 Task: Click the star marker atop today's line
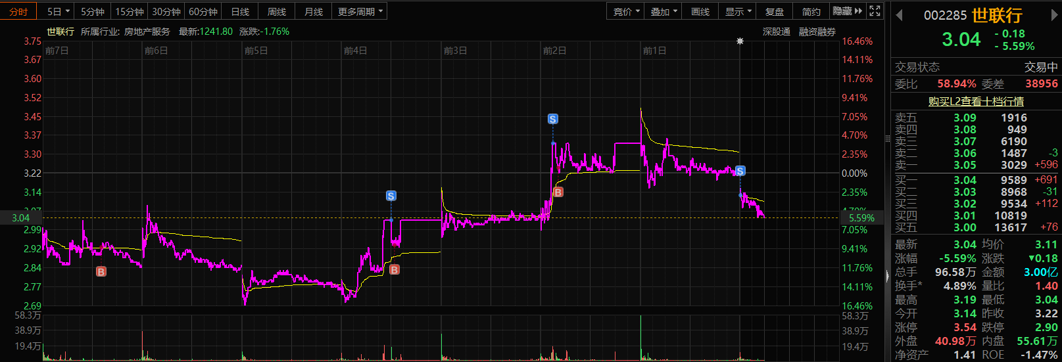[740, 41]
